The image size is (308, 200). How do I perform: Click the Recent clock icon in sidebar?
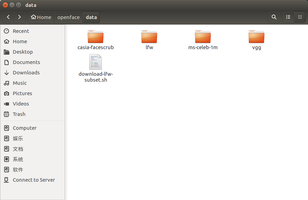click(7, 31)
